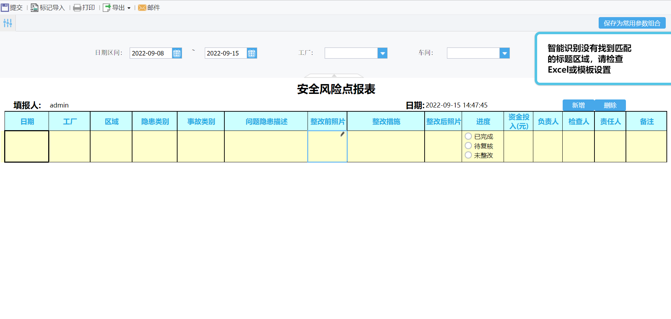
Task: Expand the 工厂 dropdown list
Action: tap(383, 53)
